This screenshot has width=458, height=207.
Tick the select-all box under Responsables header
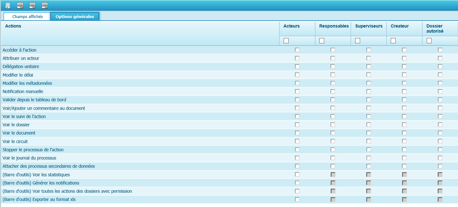[322, 41]
